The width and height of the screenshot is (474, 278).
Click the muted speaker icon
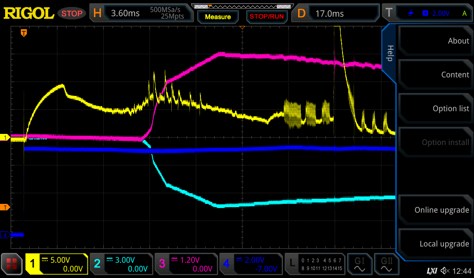tap(445, 271)
